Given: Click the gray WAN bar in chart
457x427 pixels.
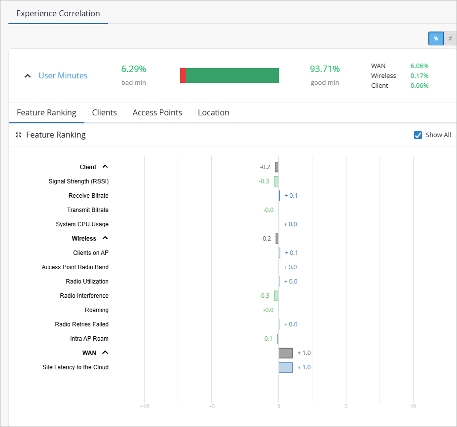Looking at the screenshot, I should (286, 353).
